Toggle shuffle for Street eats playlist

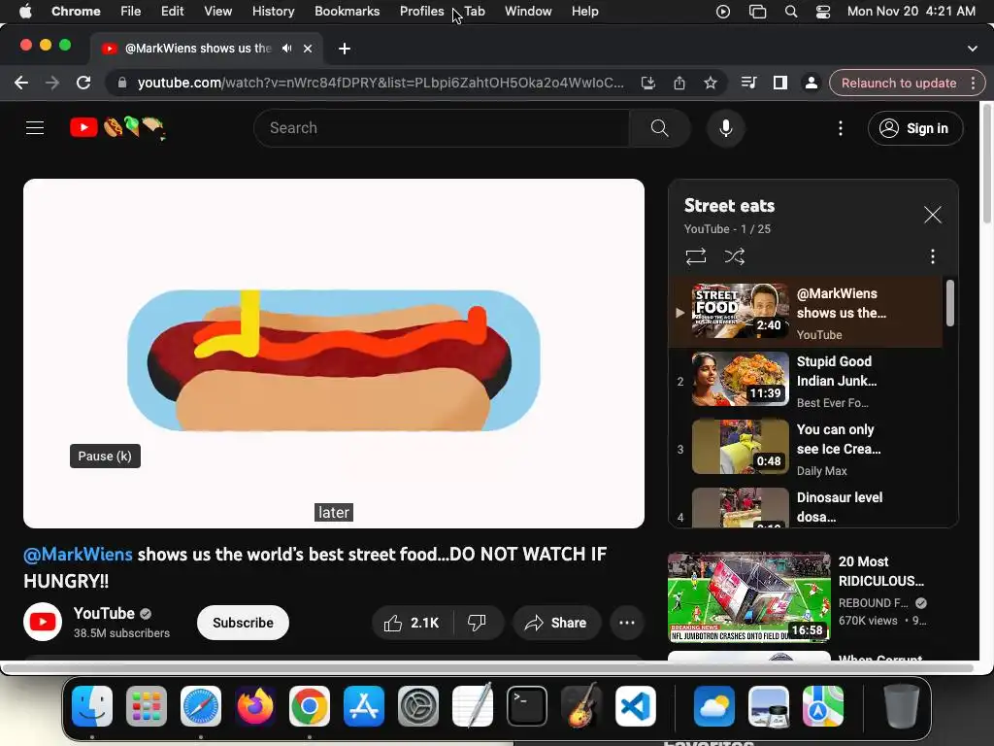(x=734, y=256)
